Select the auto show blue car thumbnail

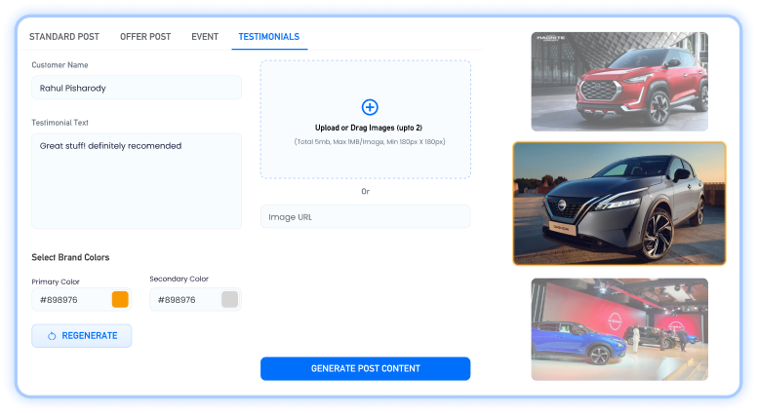pos(619,329)
